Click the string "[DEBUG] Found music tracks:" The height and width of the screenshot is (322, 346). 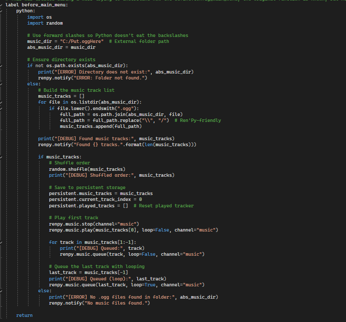point(94,139)
